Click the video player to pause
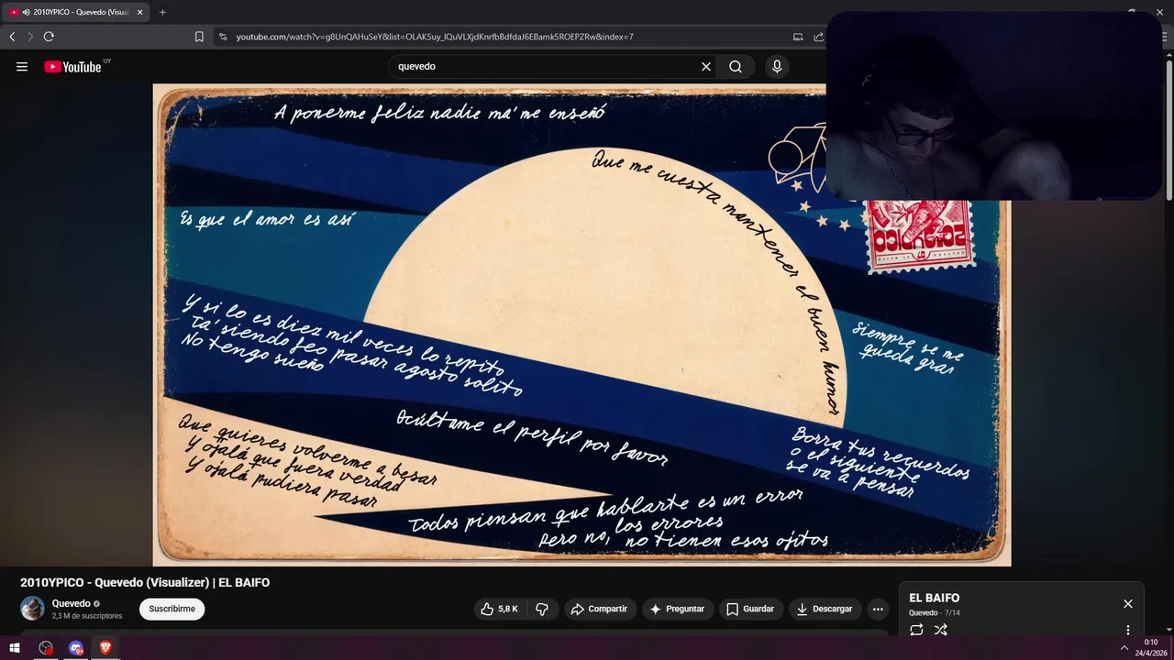 pos(581,324)
